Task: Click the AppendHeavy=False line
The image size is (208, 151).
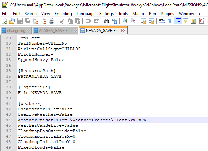Action: [x=41, y=60]
